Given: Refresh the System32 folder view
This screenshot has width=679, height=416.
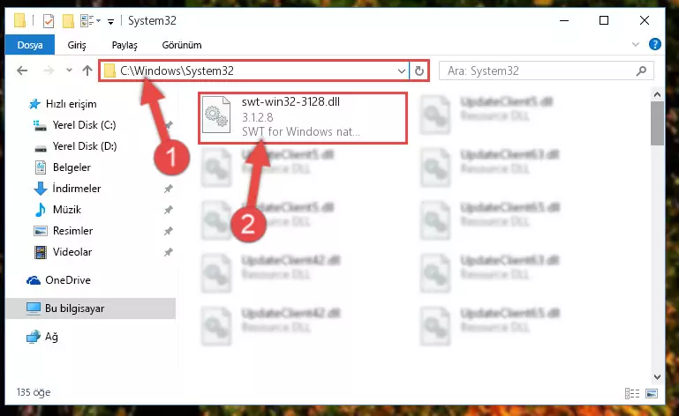Looking at the screenshot, I should pyautogui.click(x=419, y=71).
